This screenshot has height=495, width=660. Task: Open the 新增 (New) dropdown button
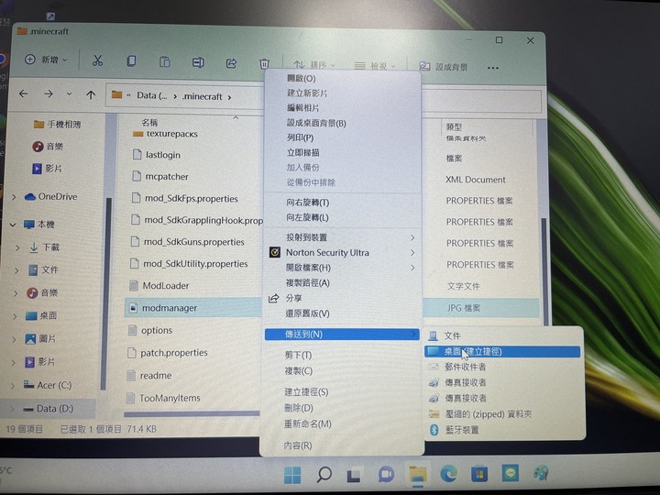coord(46,60)
